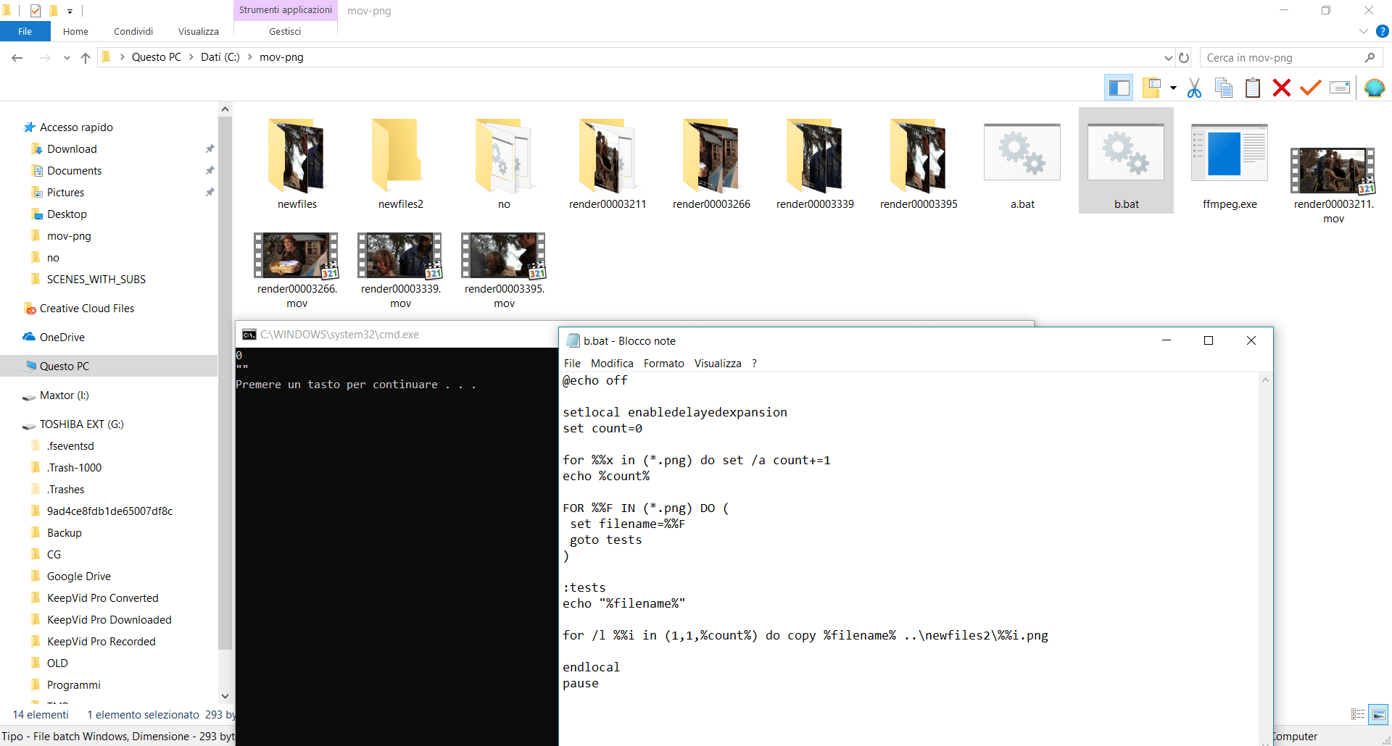This screenshot has width=1392, height=746.
Task: Open the recent locations dropdown
Action: 67,57
